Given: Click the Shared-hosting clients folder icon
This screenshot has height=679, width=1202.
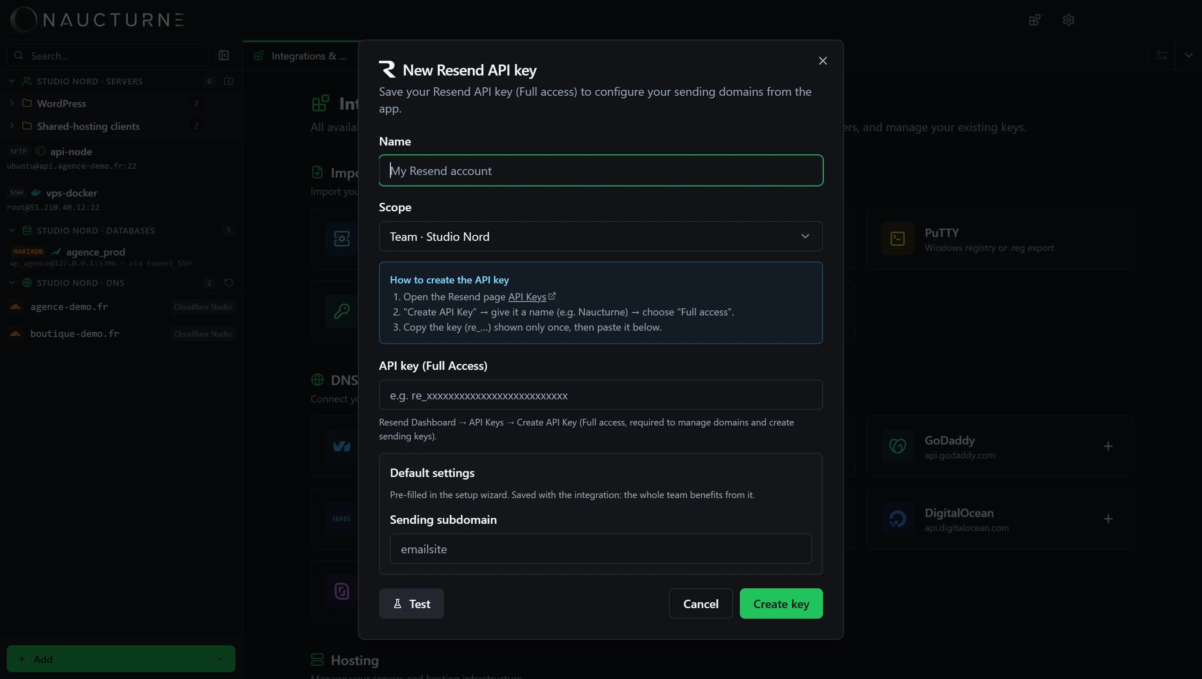Looking at the screenshot, I should point(27,126).
